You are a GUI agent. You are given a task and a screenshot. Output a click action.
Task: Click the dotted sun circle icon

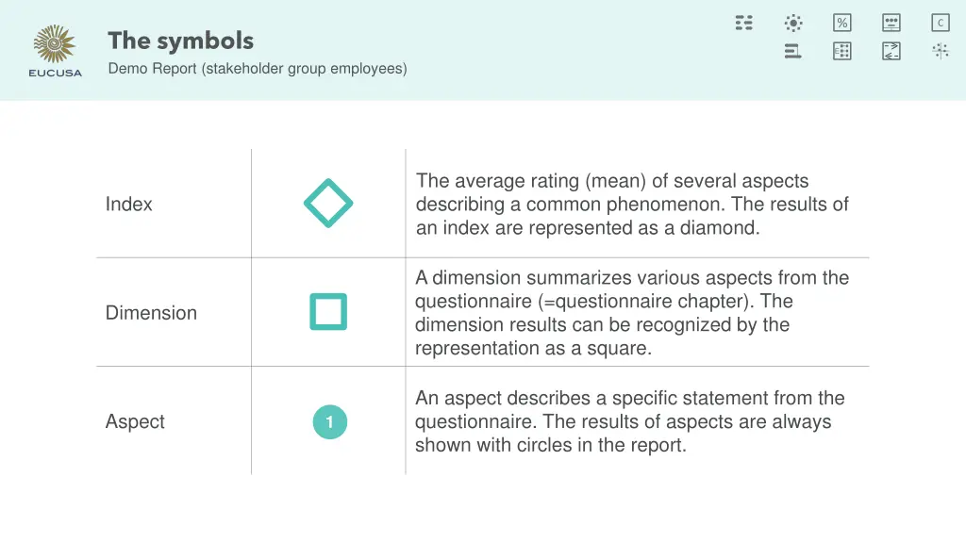pyautogui.click(x=793, y=23)
